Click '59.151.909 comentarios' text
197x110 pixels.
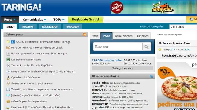pyautogui.click(x=137, y=63)
